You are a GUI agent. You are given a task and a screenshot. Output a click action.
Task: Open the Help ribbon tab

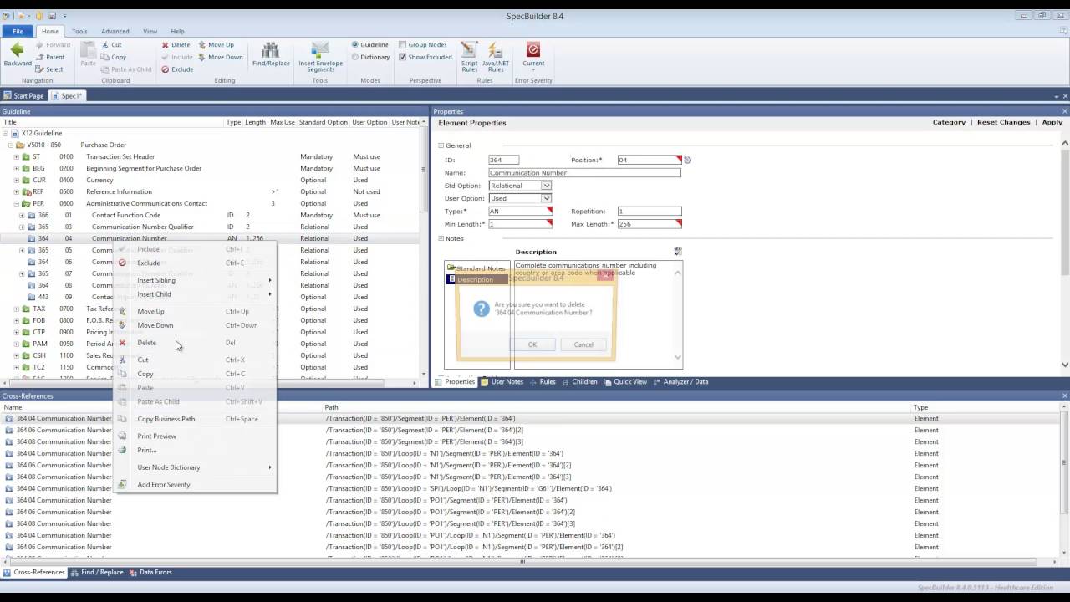(177, 31)
